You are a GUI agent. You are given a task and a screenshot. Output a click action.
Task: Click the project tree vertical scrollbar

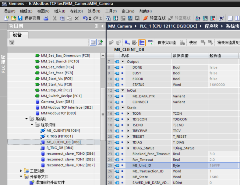(x=103, y=114)
